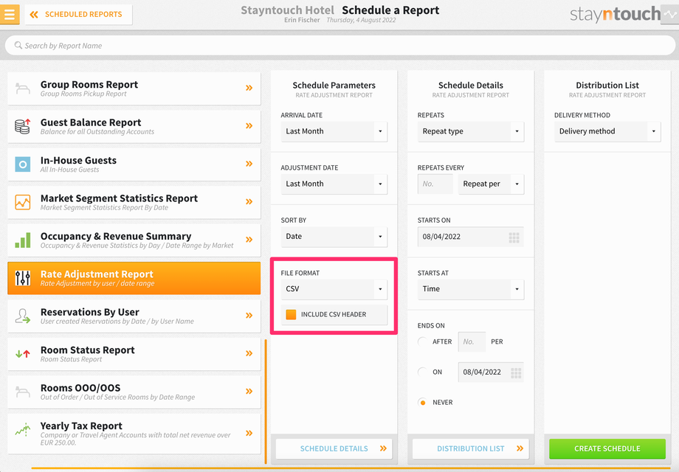The width and height of the screenshot is (679, 472).
Task: Click the Market Segment Statistics chevron arrows
Action: click(x=249, y=201)
